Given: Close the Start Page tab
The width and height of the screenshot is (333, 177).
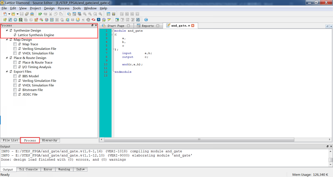Looking at the screenshot, I should click(x=128, y=26).
